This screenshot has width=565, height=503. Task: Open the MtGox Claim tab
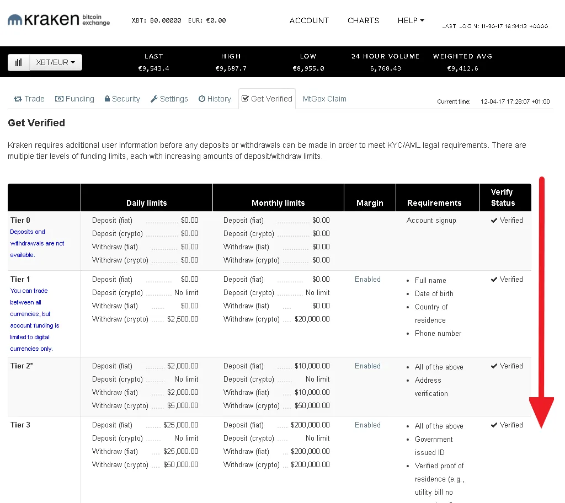tap(324, 99)
